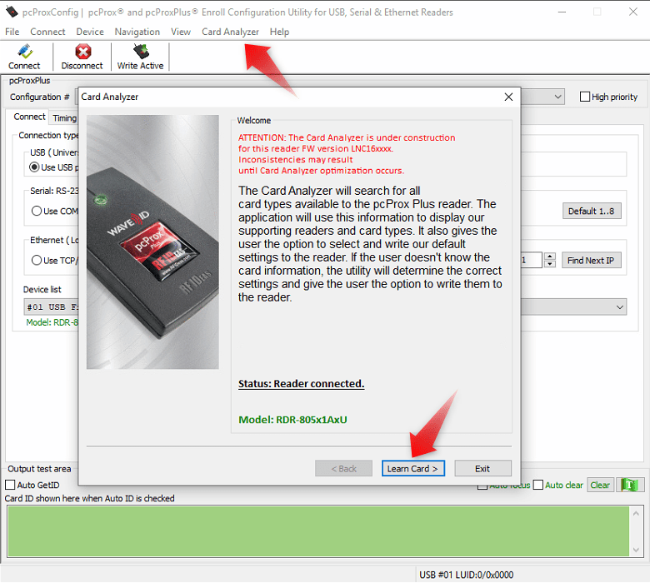Image resolution: width=650 pixels, height=583 pixels.
Task: Open the File menu
Action: tap(12, 32)
